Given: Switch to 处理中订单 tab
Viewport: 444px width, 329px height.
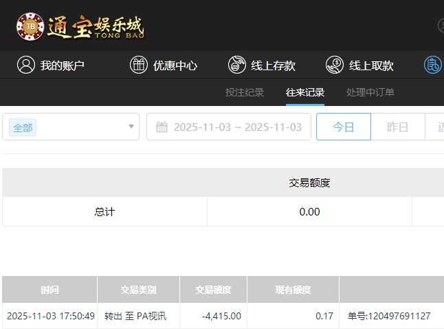Looking at the screenshot, I should click(x=370, y=92).
